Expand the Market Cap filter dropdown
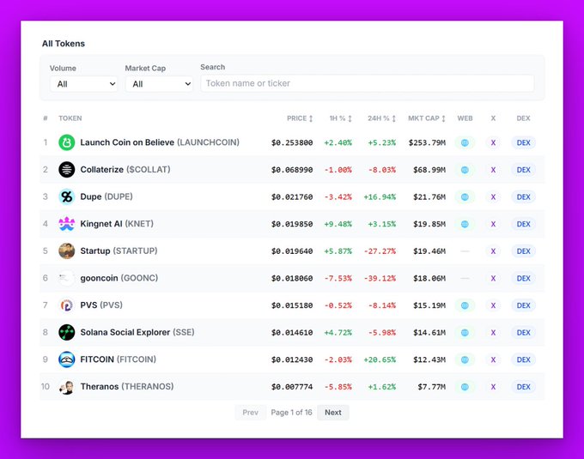Image resolution: width=584 pixels, height=459 pixels. click(159, 84)
